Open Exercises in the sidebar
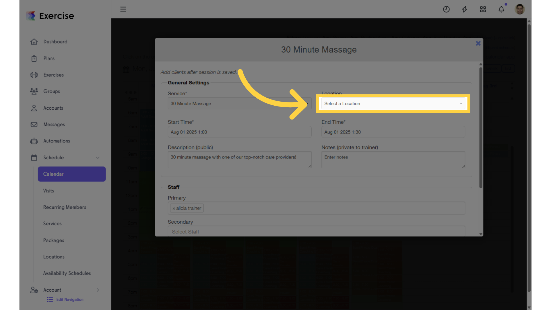Viewport: 551px width, 310px height. (53, 75)
